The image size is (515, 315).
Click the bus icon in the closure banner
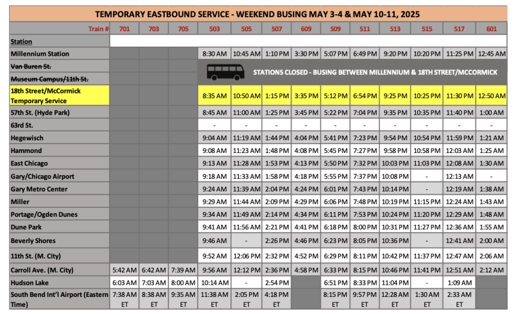[225, 72]
